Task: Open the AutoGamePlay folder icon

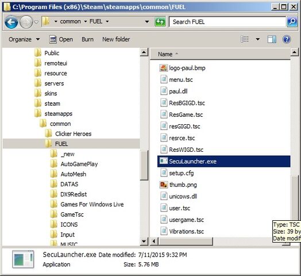Action: 54,164
